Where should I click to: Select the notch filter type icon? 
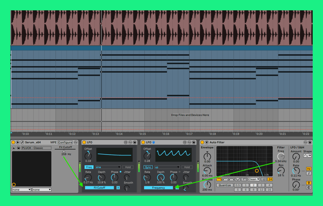pos(238,179)
